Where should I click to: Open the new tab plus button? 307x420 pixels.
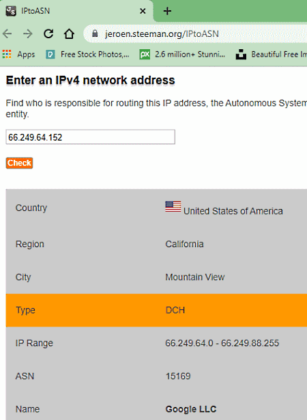[x=167, y=11]
